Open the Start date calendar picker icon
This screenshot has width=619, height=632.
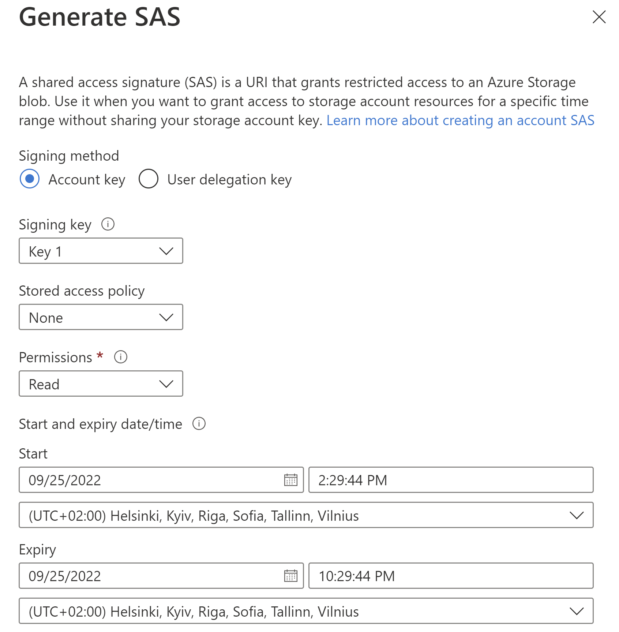(291, 480)
